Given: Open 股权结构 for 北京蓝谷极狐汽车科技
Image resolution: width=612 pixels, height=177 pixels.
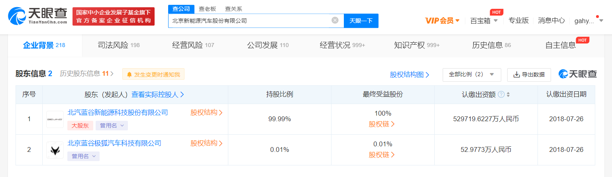Looking at the screenshot, I should (206, 143).
